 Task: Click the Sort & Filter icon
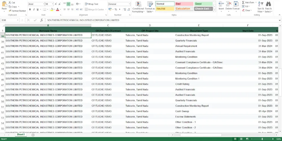[261, 4]
